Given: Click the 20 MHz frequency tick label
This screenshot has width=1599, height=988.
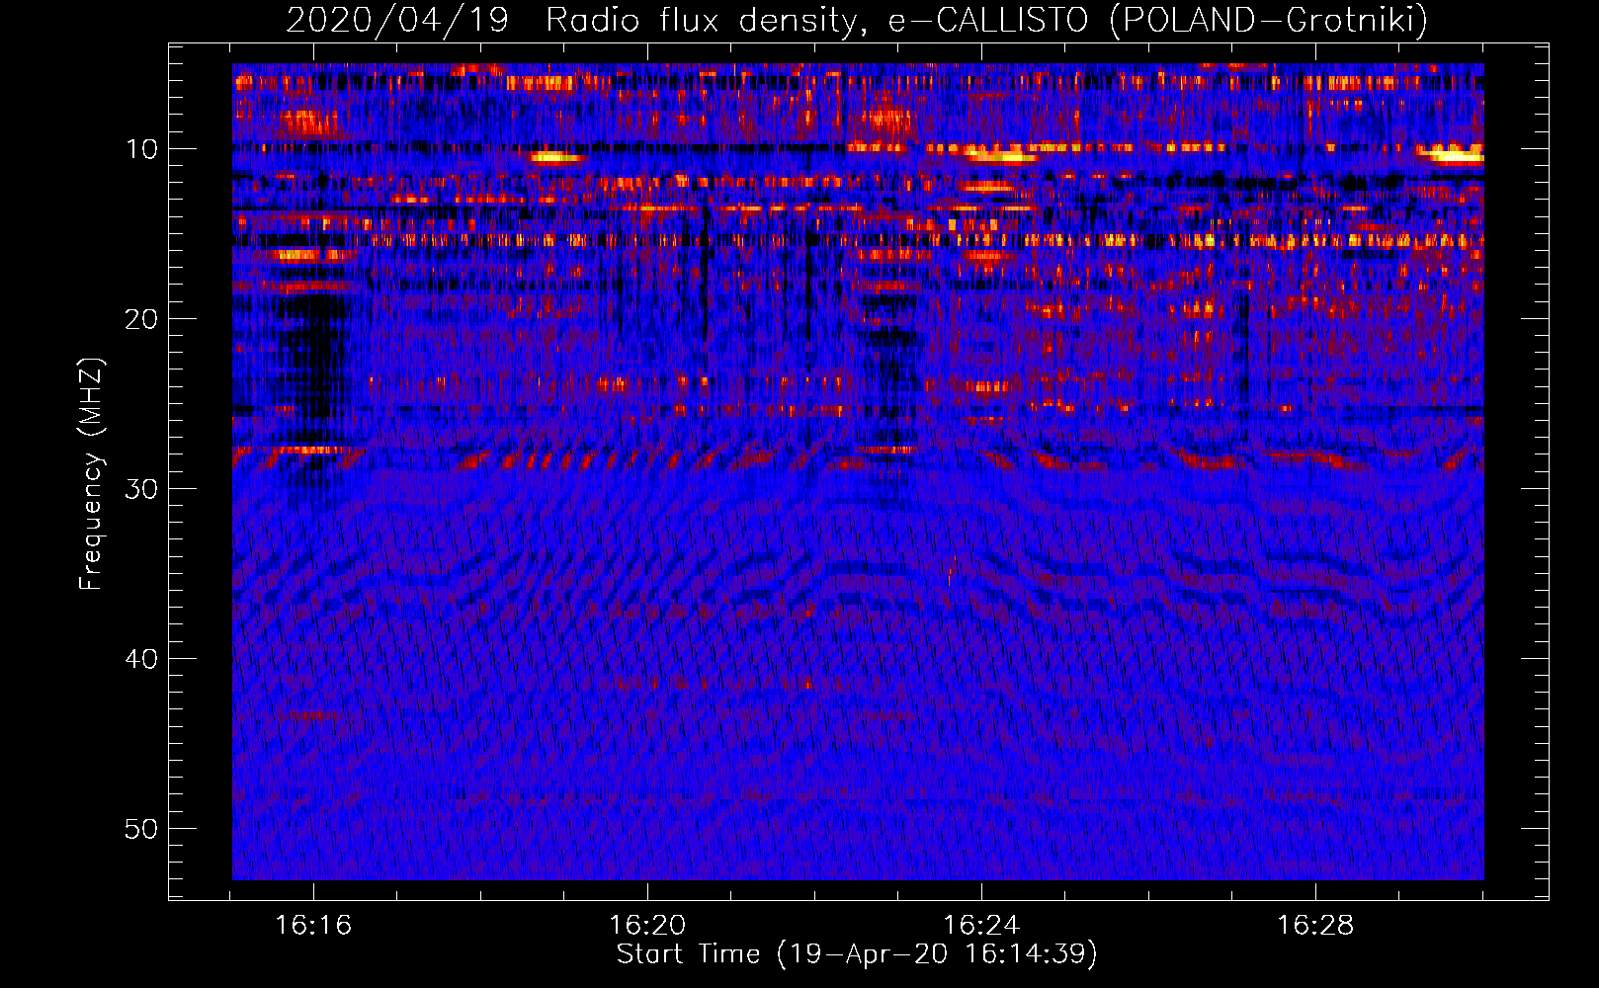Looking at the screenshot, I should click(x=142, y=319).
